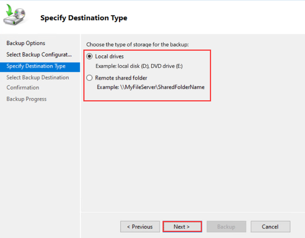The height and width of the screenshot is (238, 305).
Task: Select the Local drives radio button
Action: pos(89,56)
